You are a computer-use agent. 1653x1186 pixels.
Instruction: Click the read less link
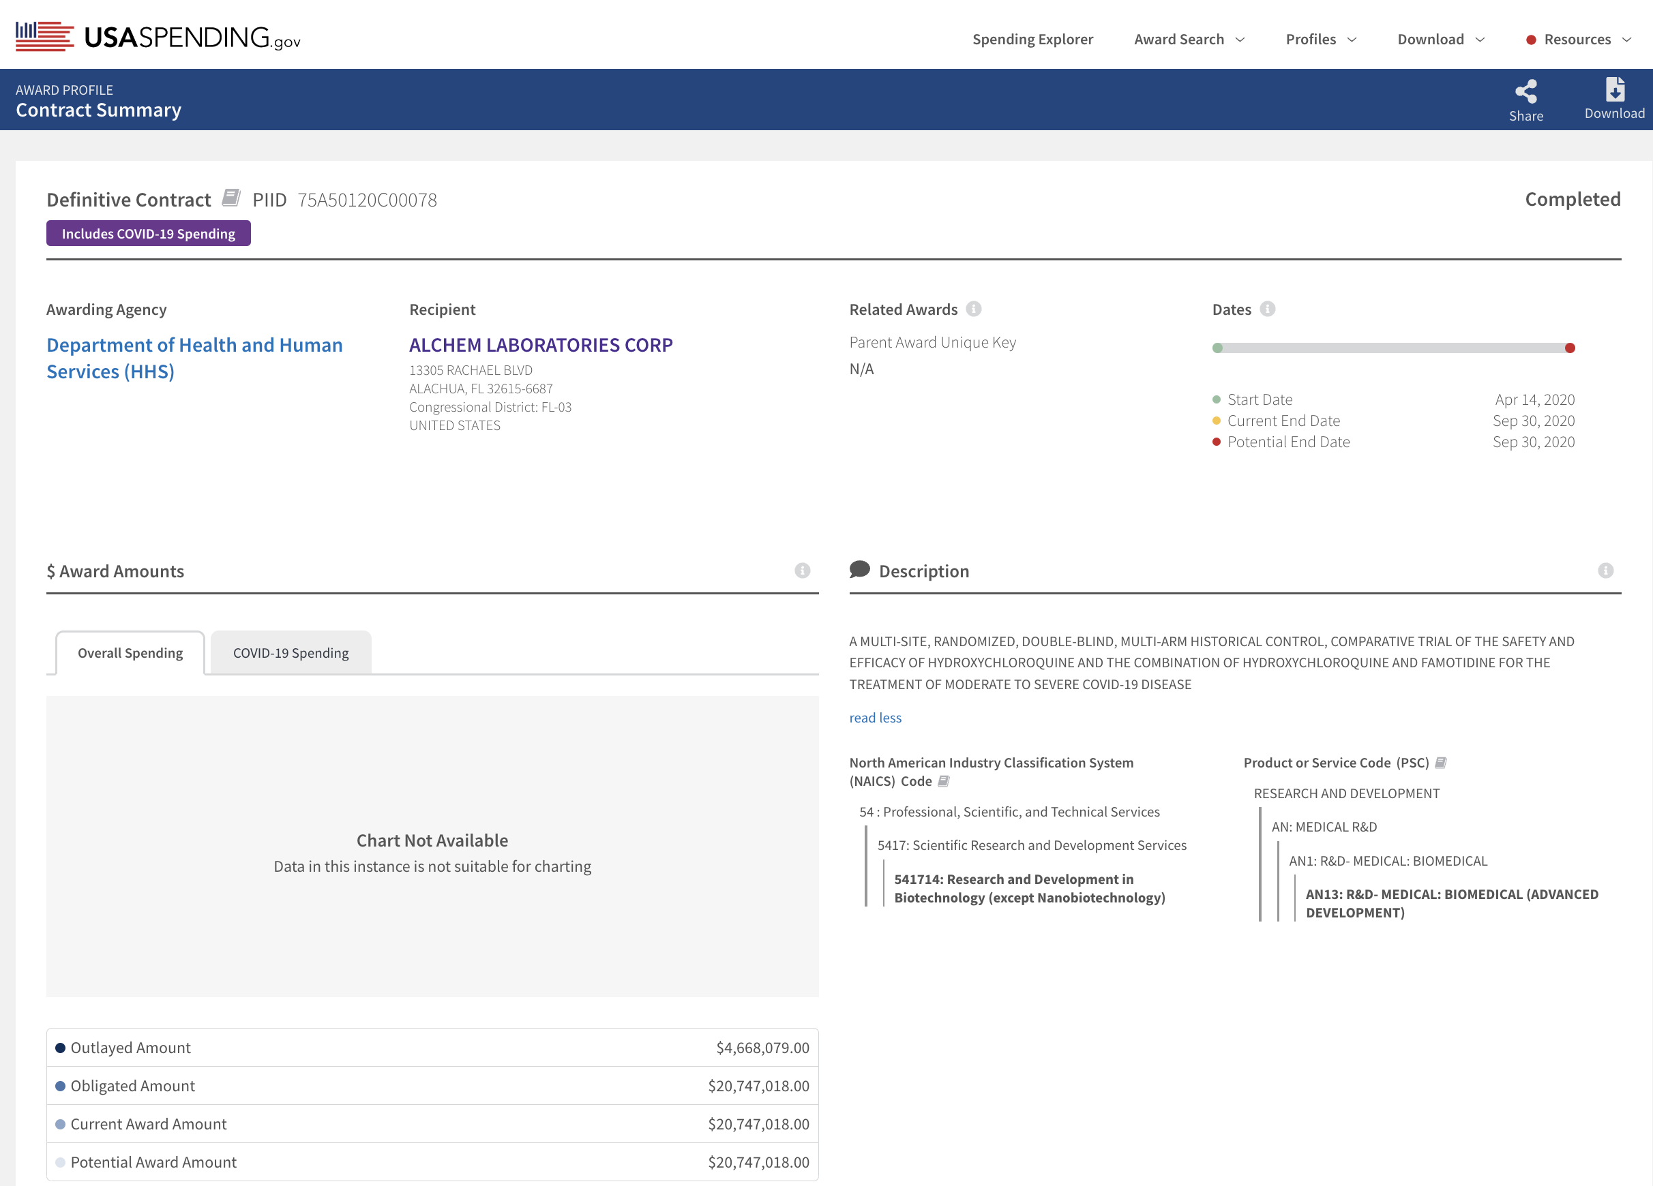[x=876, y=718]
